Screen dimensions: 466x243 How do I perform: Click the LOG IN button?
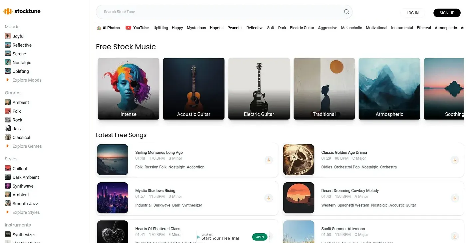(x=412, y=13)
